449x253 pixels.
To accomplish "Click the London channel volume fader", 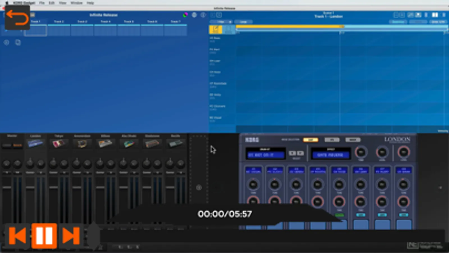I will point(30,187).
